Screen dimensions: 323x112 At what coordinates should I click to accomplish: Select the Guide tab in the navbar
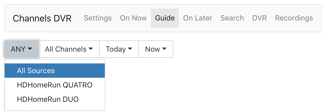click(165, 18)
